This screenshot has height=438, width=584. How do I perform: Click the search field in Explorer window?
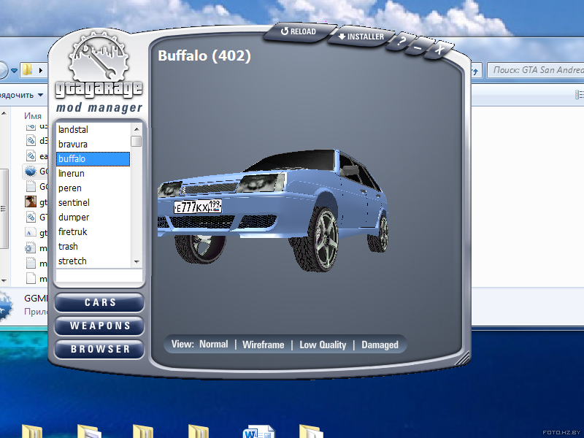536,70
